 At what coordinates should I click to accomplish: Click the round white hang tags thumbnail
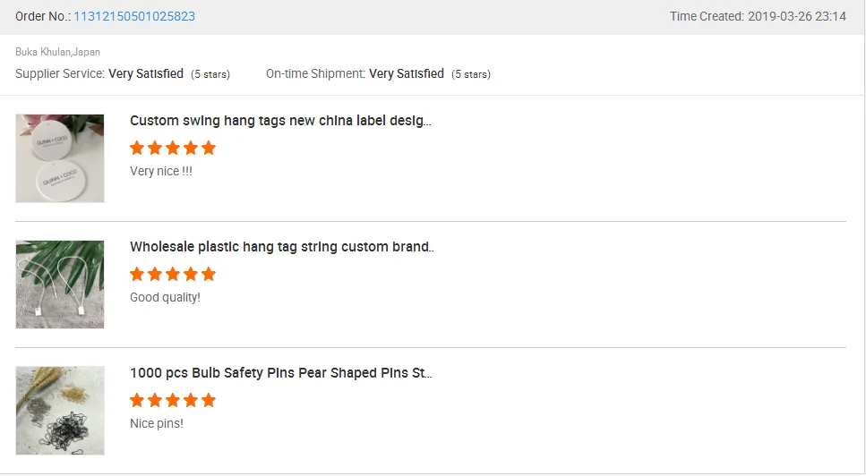coord(60,158)
